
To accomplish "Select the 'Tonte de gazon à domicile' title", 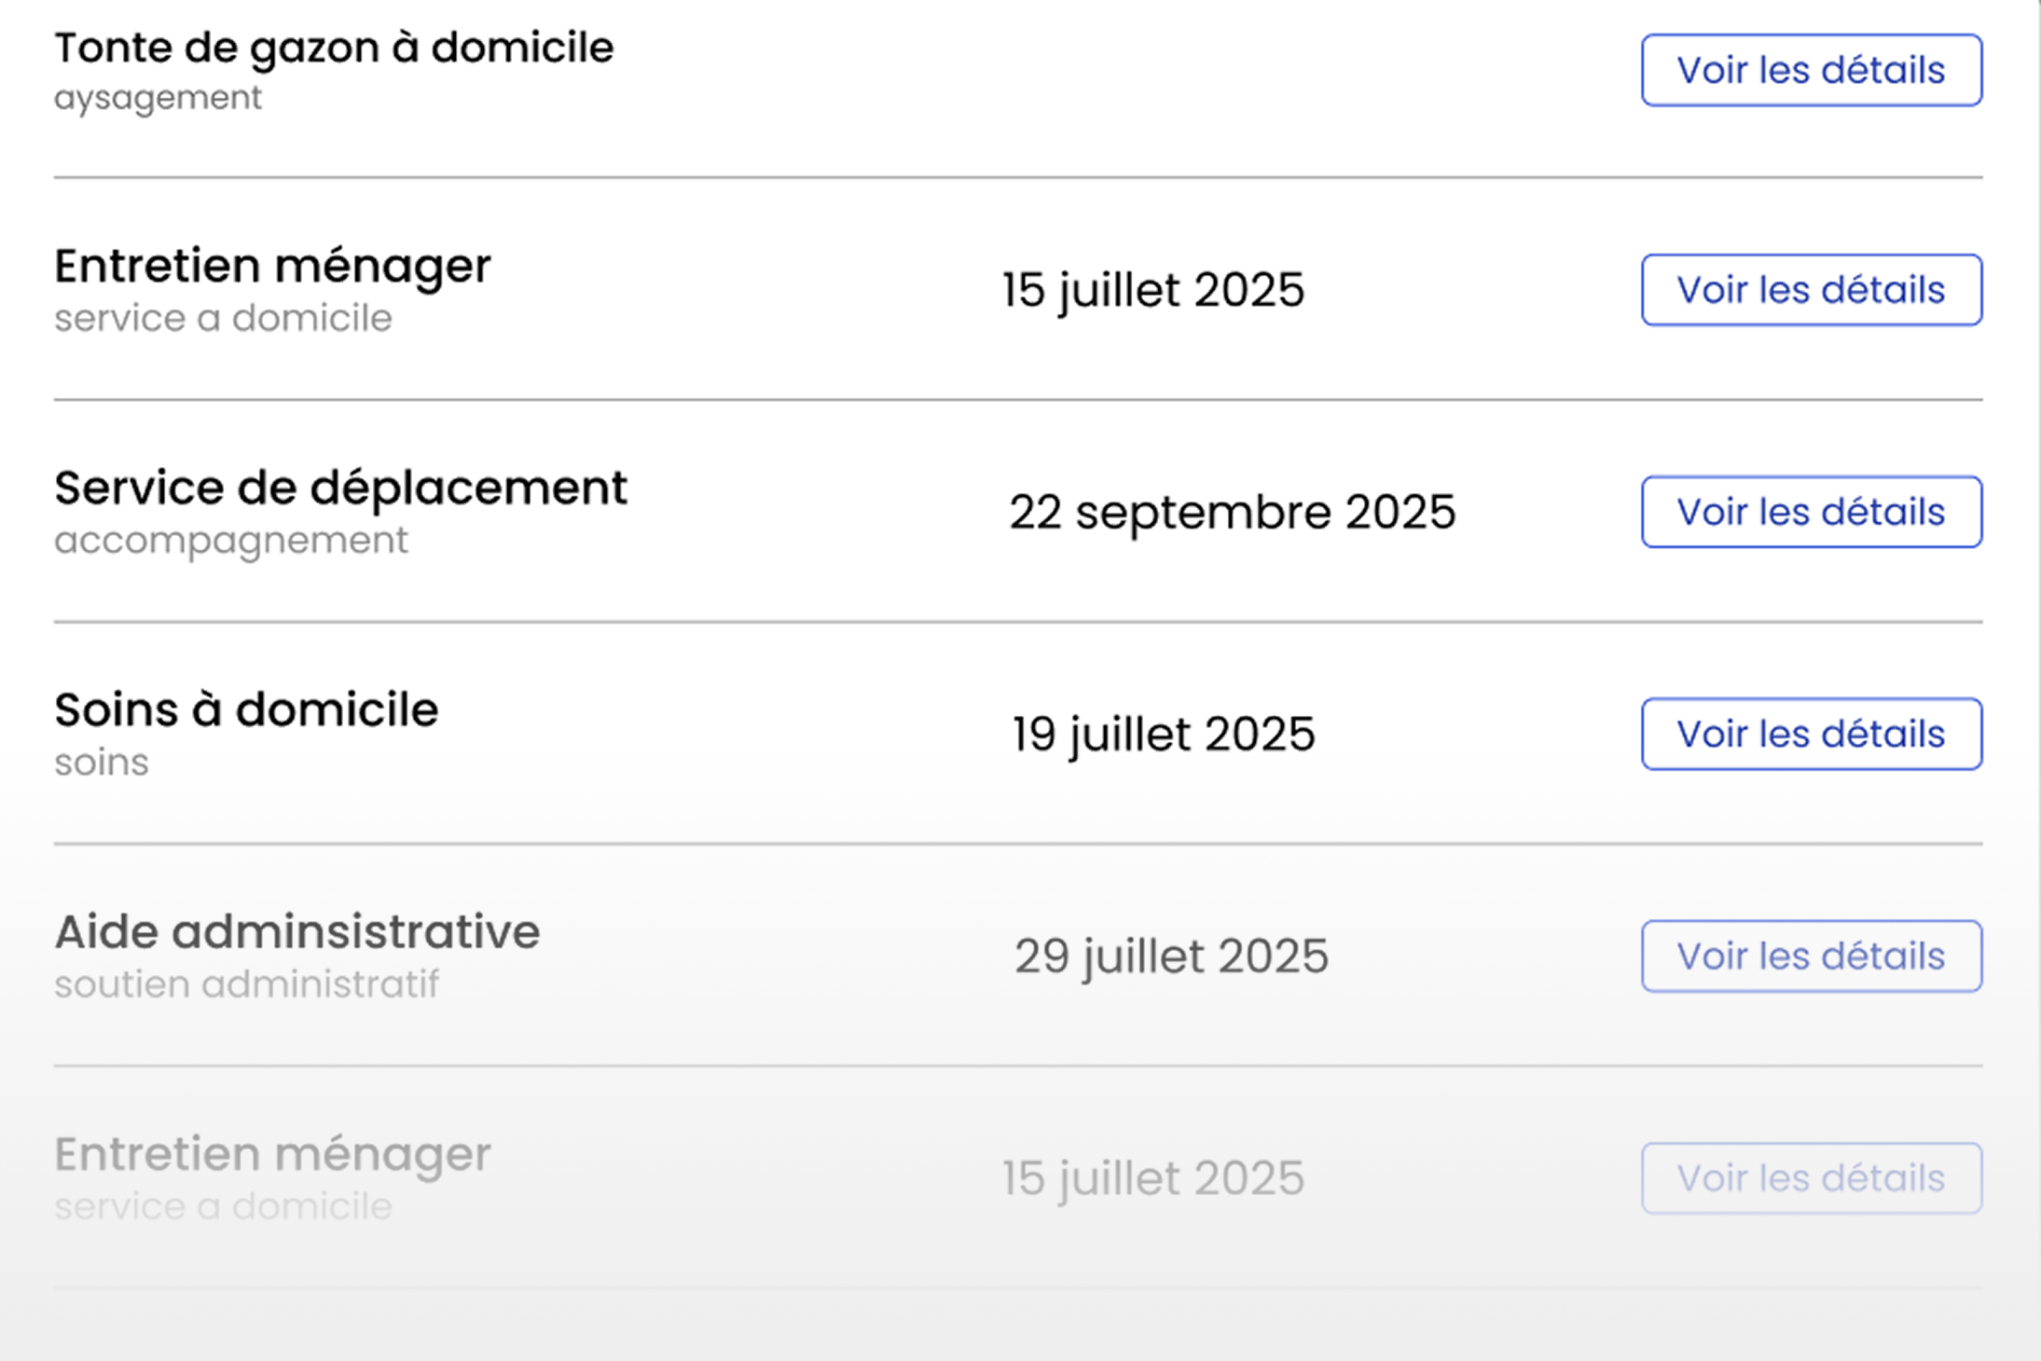I will coord(334,47).
